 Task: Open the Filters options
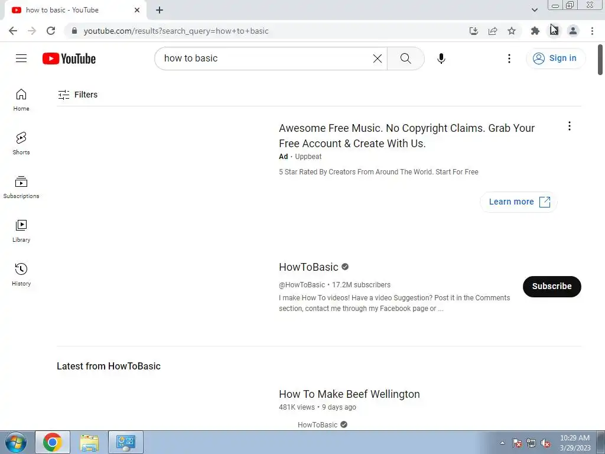[x=77, y=95]
